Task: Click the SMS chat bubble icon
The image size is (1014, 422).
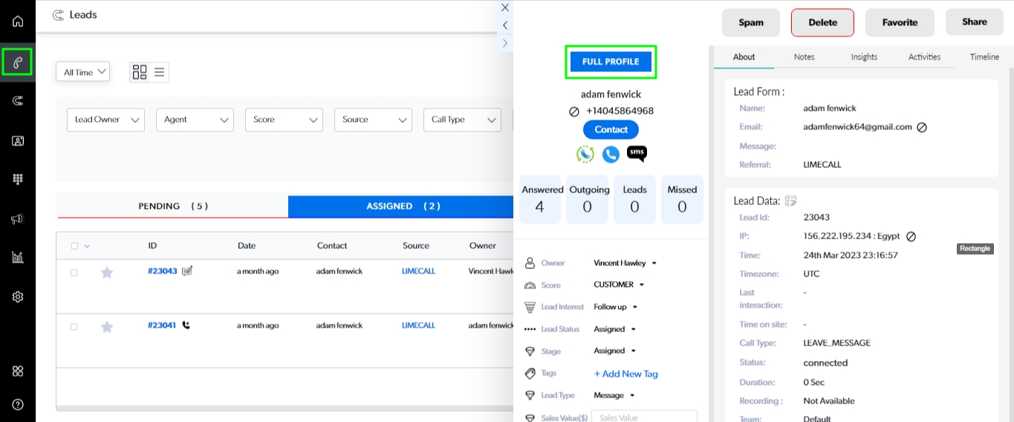Action: pyautogui.click(x=637, y=154)
